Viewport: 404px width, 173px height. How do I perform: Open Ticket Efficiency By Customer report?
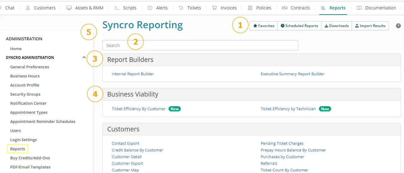coord(139,109)
